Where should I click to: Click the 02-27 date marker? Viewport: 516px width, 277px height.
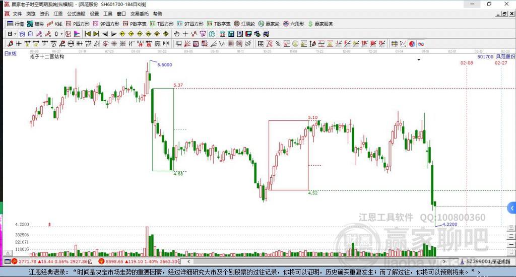pos(501,63)
